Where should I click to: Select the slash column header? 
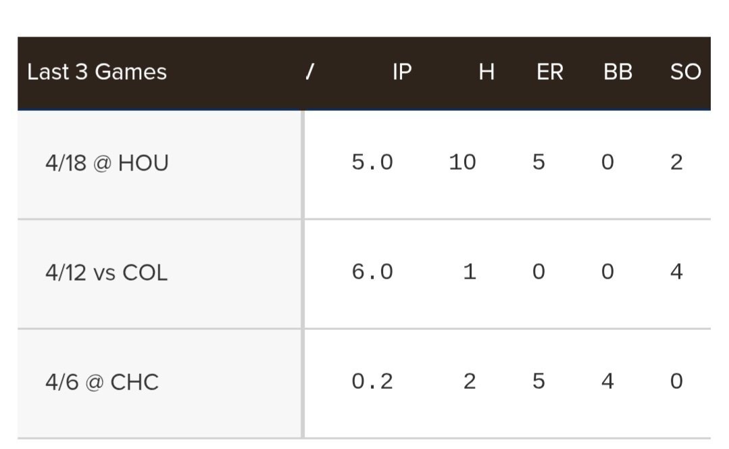coord(310,72)
